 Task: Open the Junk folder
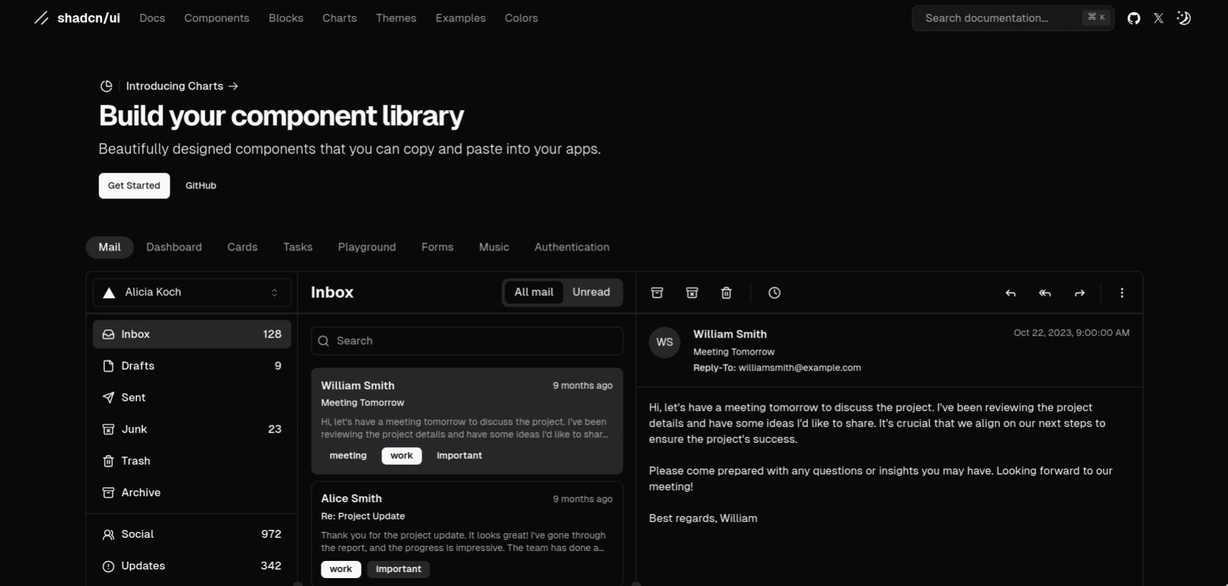[192, 429]
